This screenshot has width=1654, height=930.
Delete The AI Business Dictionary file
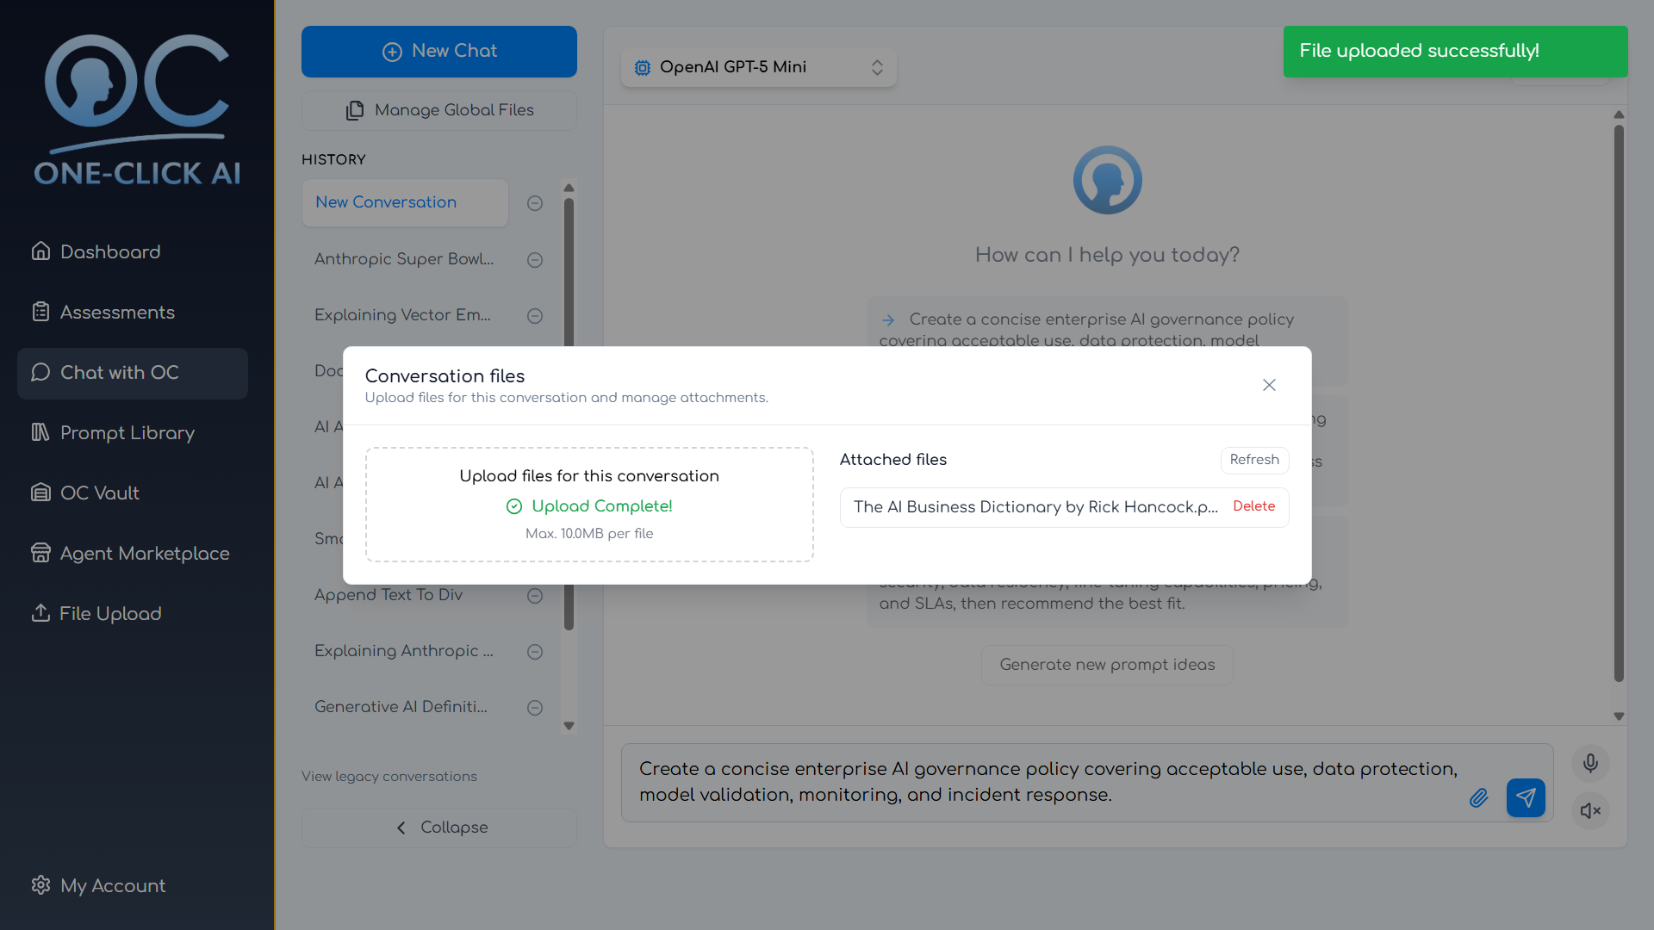click(1253, 506)
